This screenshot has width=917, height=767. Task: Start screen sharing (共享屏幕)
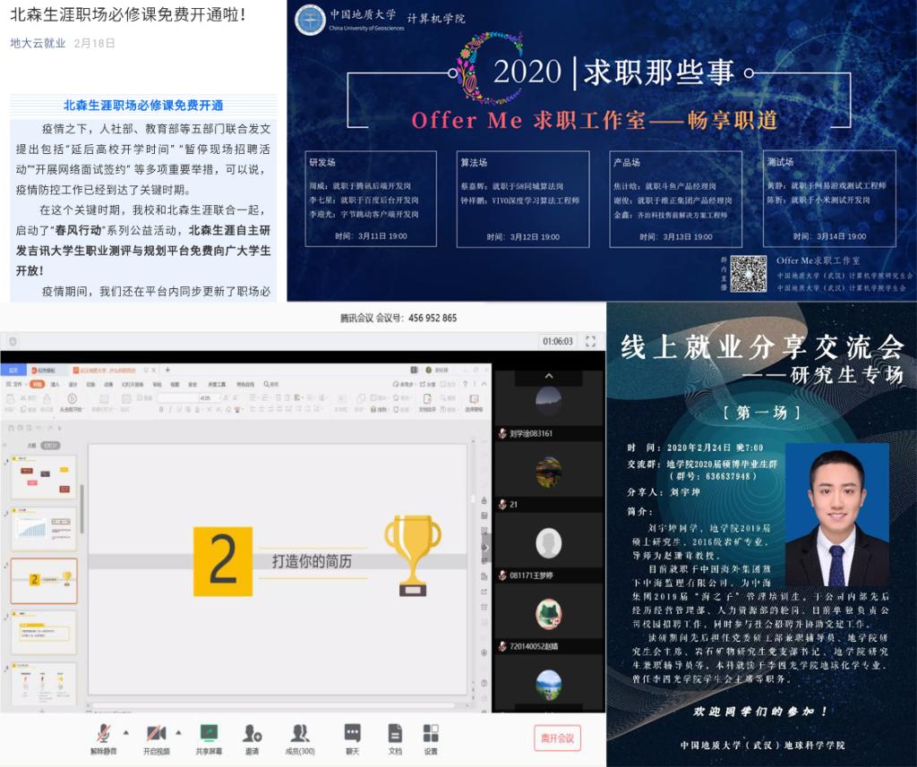210,735
